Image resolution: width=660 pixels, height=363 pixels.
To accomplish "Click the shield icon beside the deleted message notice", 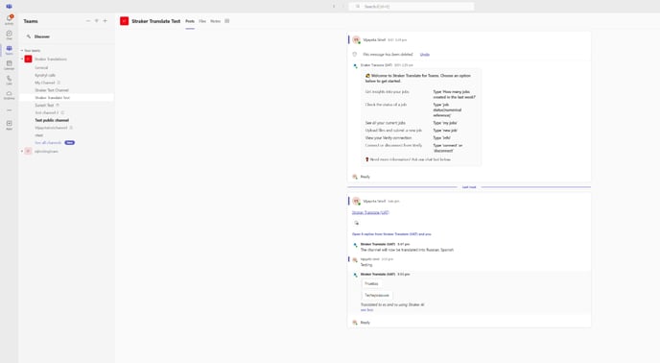I will pos(354,54).
